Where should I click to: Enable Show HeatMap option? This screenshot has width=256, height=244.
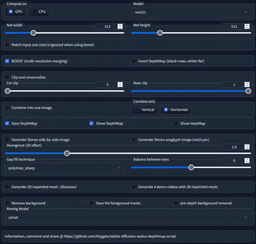point(176,123)
